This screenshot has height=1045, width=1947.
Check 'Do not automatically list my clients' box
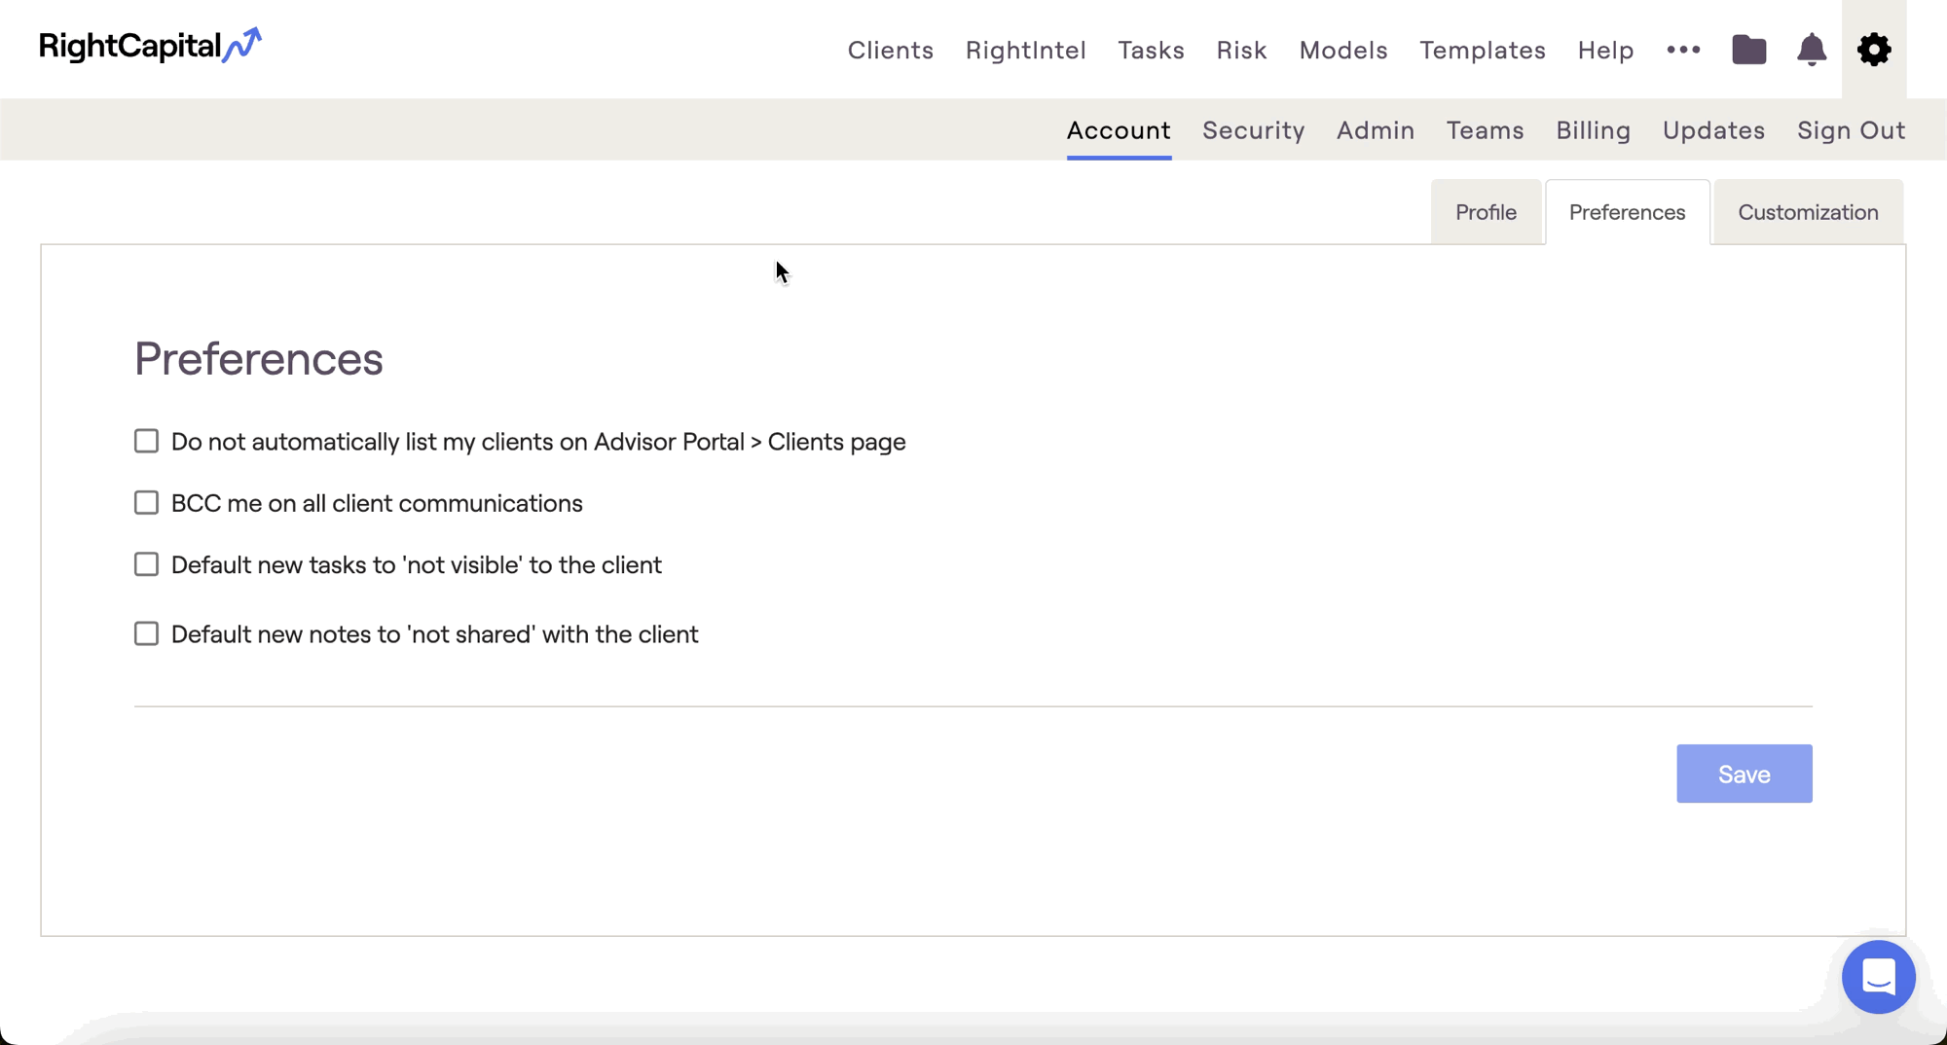146,441
